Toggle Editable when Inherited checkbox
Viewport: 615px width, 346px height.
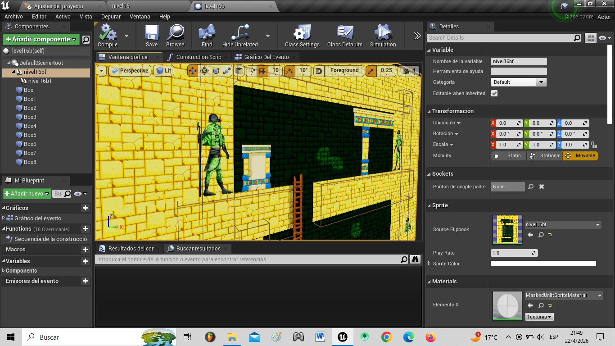click(494, 93)
